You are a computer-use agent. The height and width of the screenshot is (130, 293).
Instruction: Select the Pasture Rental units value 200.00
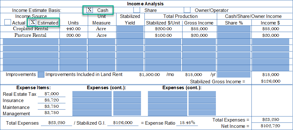click(73, 35)
